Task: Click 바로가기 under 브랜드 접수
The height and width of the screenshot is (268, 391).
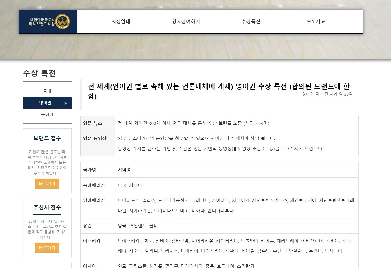Action: [47, 183]
